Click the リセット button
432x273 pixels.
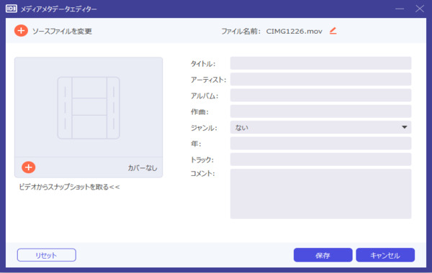click(x=47, y=255)
